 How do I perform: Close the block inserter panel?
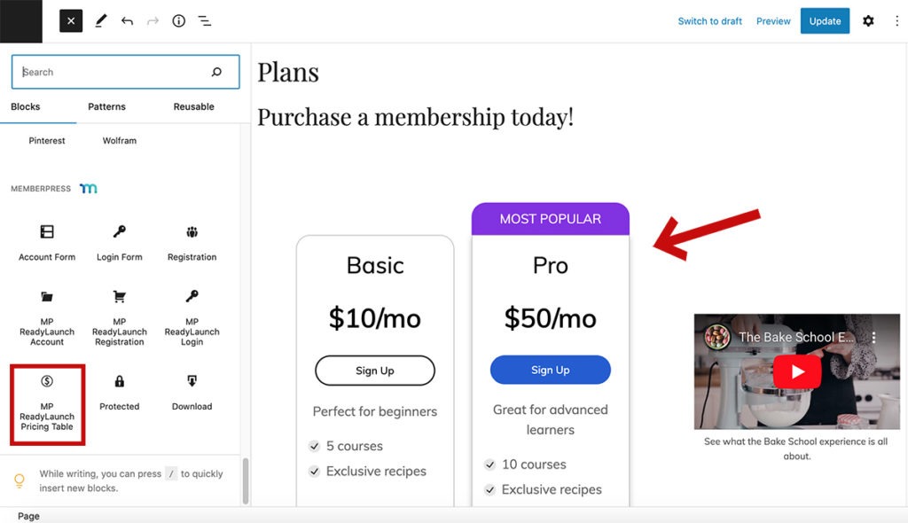[x=71, y=20]
